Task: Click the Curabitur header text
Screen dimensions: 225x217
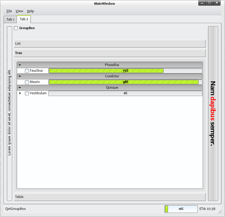Action: (x=112, y=76)
